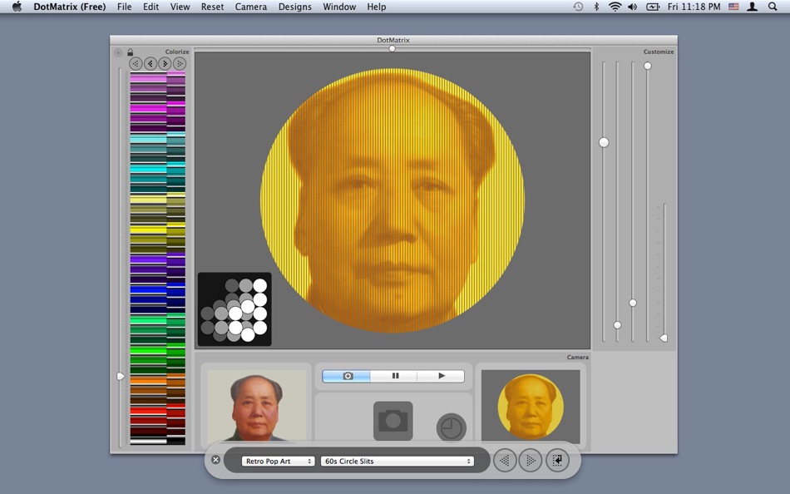Pick the bright blue swatch
Viewport: 790px width, 494px height.
pos(148,290)
